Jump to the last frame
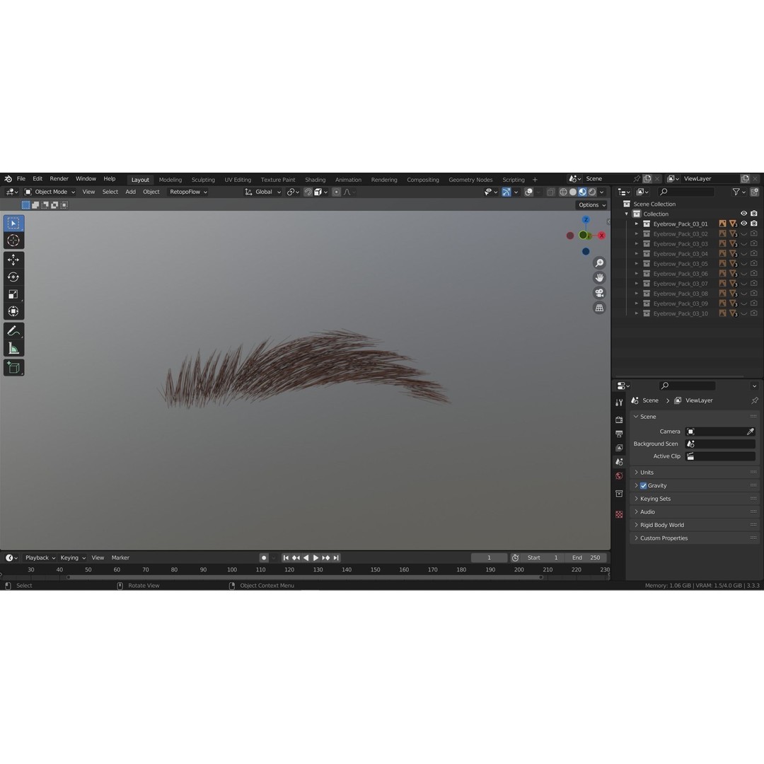Screen dimensions: 764x764 click(336, 558)
